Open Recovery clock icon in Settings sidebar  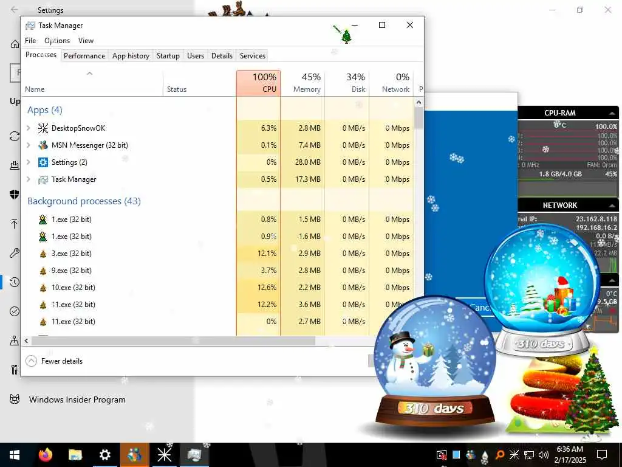click(15, 282)
